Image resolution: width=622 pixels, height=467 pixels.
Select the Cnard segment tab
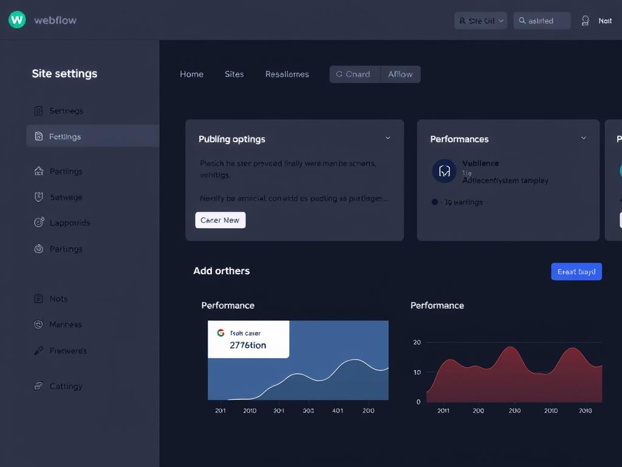click(x=355, y=74)
